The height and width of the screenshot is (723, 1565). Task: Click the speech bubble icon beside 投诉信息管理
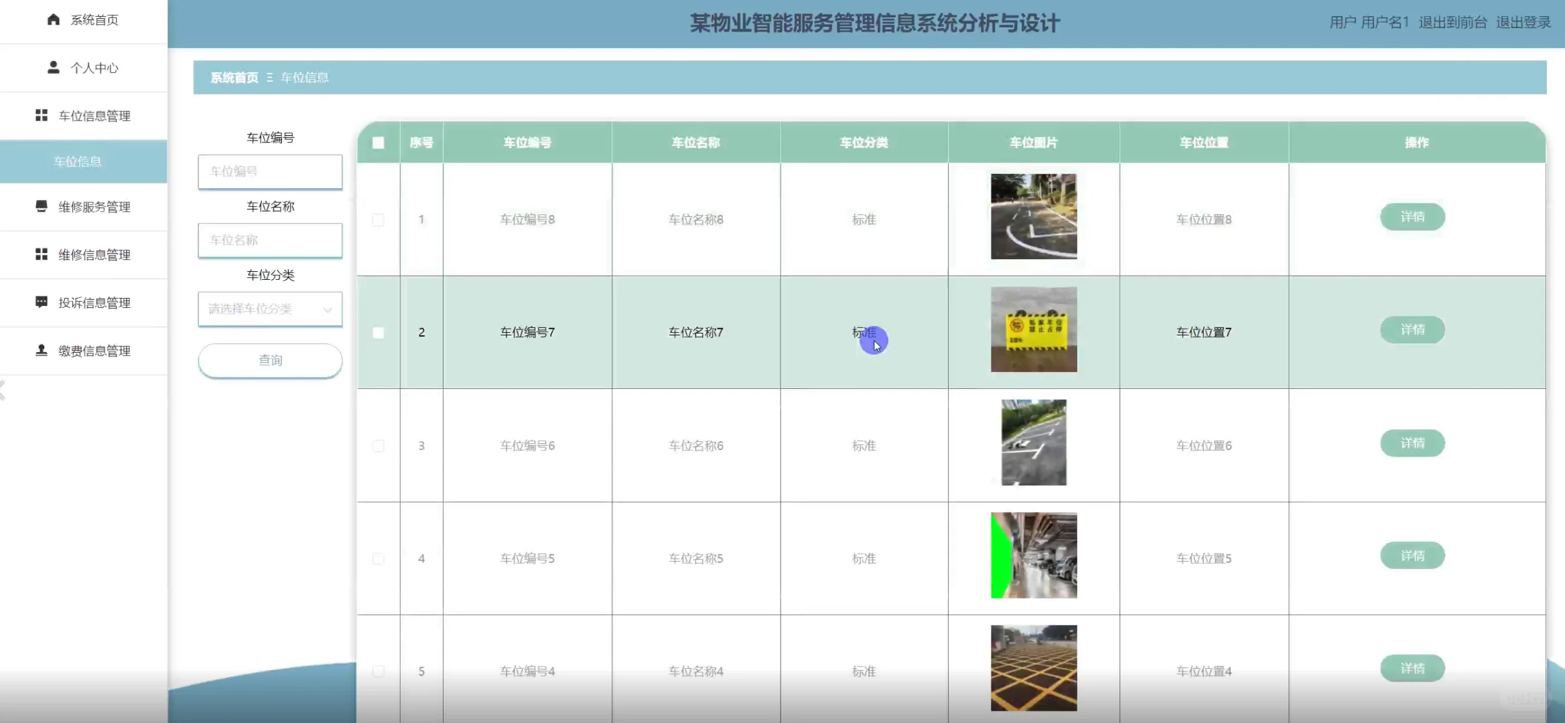40,303
